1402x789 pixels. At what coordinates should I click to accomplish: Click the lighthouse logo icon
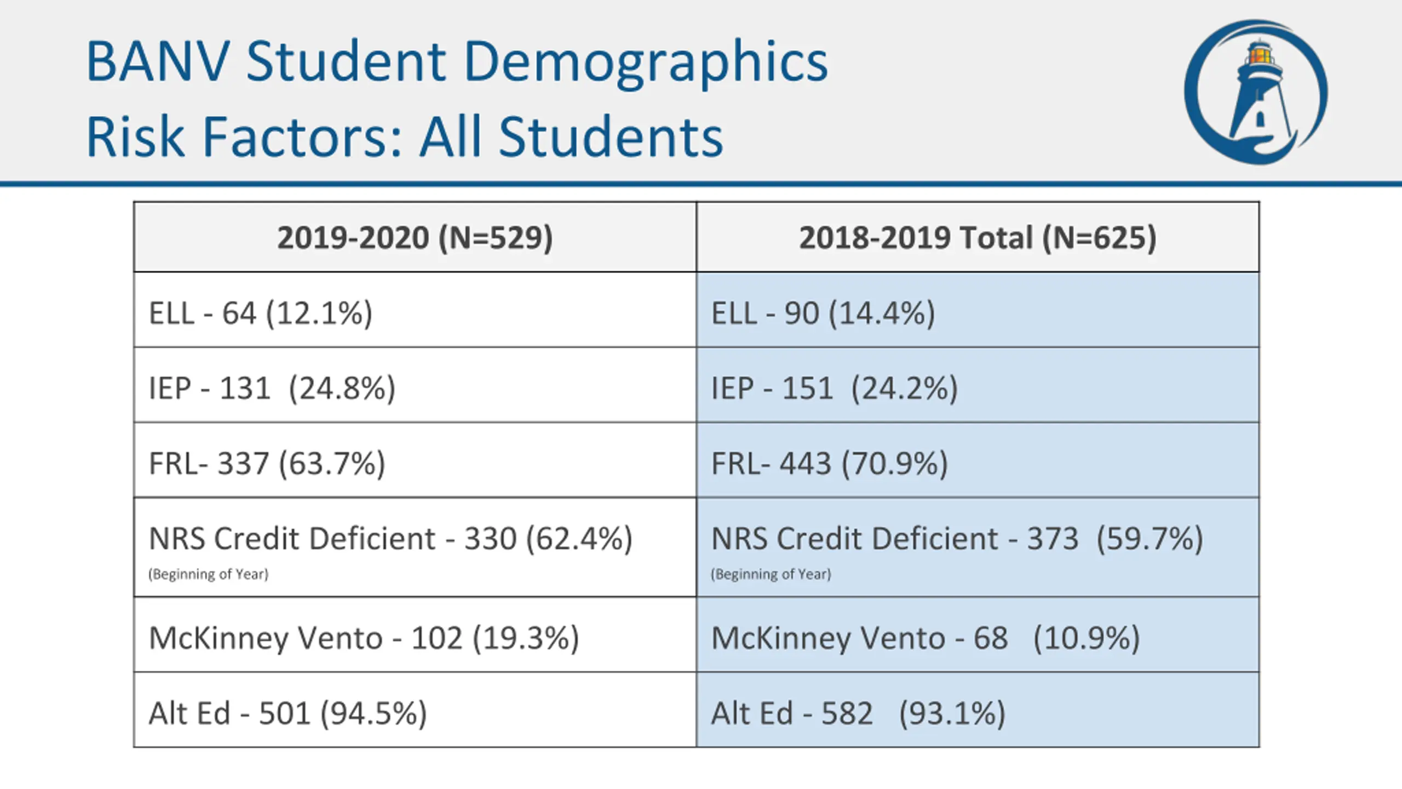click(1255, 92)
